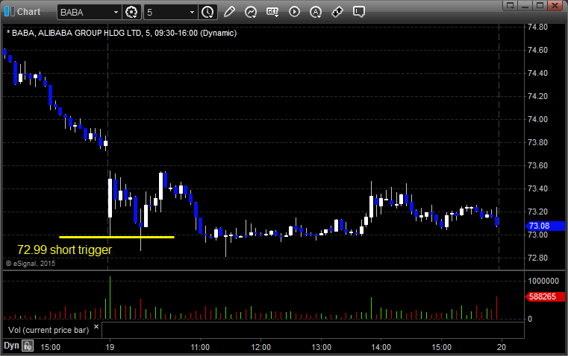Screen dimensions: 568x356
Task: Open the studies/indicators chart icon
Action: (251, 12)
